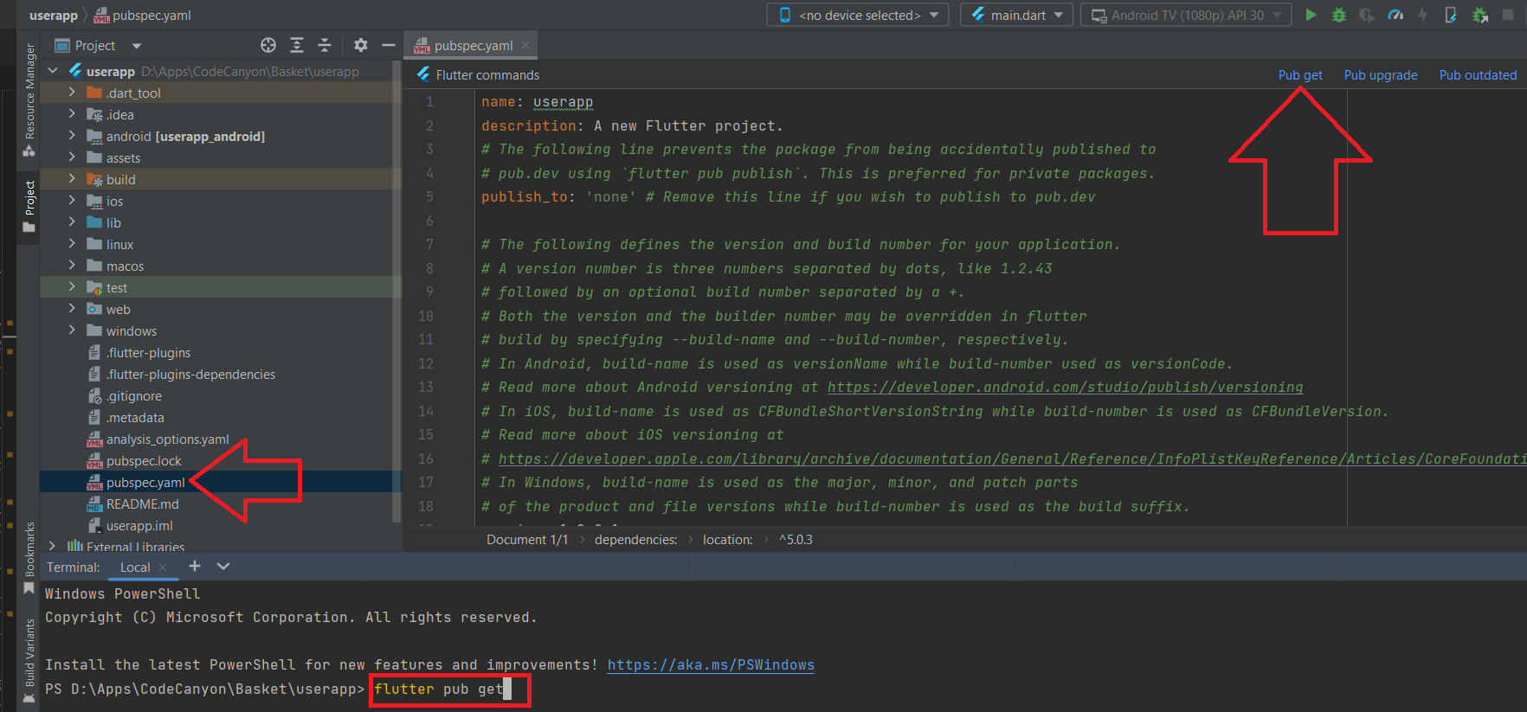Expand External Libraries node

click(53, 546)
